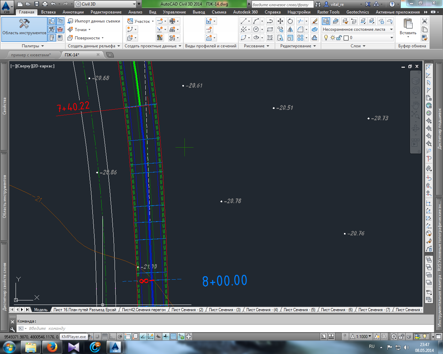Open the Вставка ribbon tab

48,12
